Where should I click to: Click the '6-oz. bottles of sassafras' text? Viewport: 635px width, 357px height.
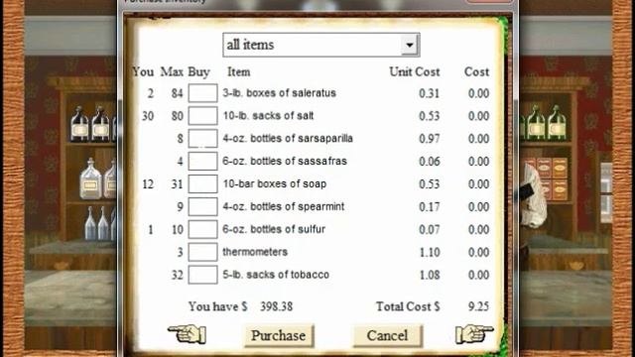pyautogui.click(x=285, y=161)
